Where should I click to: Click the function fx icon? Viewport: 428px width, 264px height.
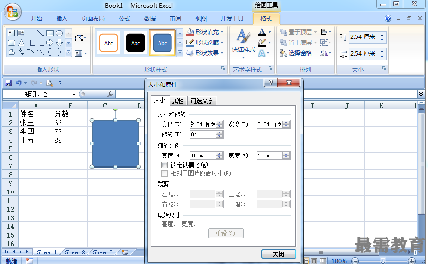coord(110,94)
